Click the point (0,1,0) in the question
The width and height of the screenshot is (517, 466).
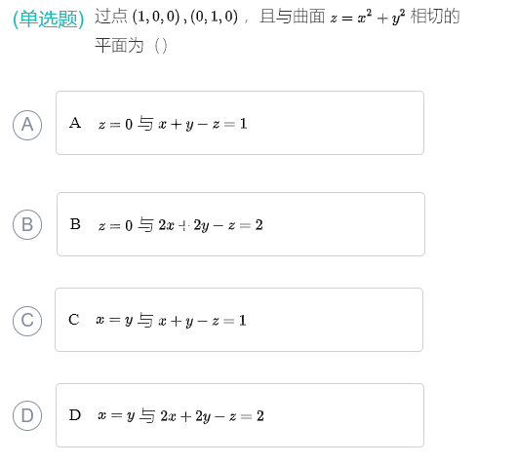pos(214,17)
